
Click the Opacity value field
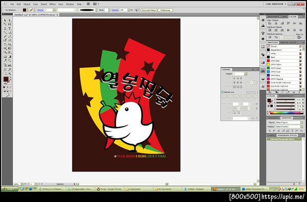[x=123, y=10]
